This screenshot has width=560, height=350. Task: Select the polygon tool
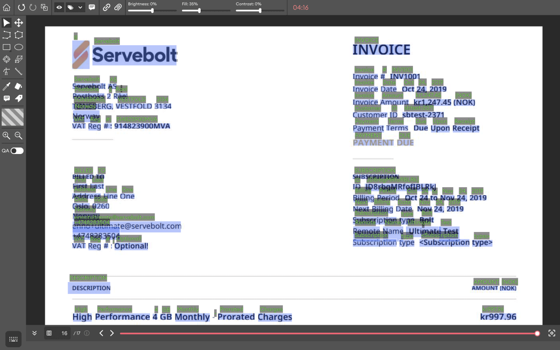tap(19, 35)
